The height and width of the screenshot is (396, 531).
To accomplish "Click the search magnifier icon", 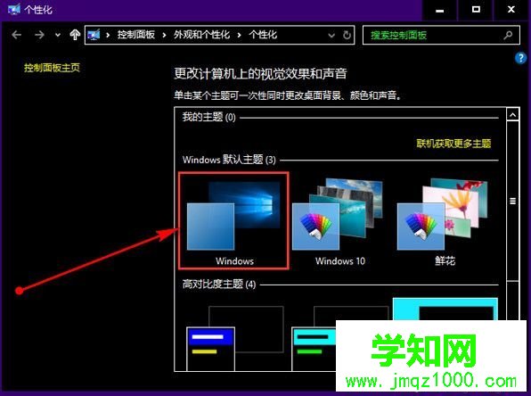I will point(508,35).
